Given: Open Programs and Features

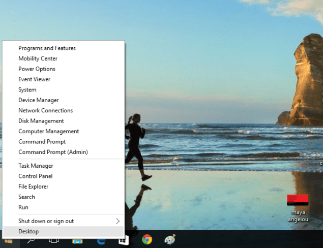Looking at the screenshot, I should tap(47, 48).
